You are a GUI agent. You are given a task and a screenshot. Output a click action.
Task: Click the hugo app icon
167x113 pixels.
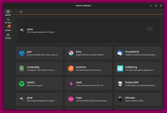[x=71, y=99]
